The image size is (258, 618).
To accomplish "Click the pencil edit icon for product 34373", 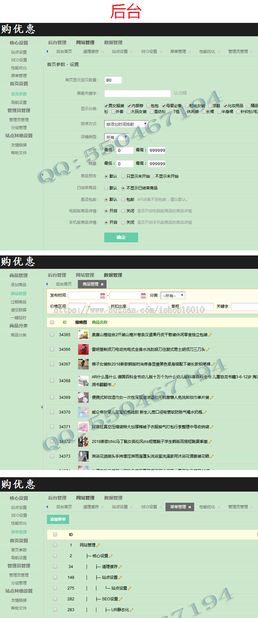I will pyautogui.click(x=212, y=456).
